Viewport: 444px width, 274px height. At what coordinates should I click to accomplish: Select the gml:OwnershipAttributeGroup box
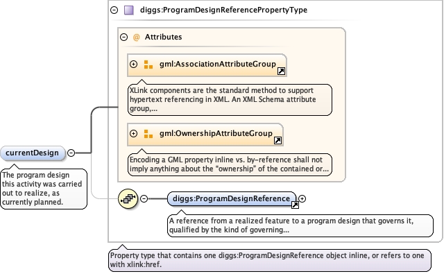(205, 135)
